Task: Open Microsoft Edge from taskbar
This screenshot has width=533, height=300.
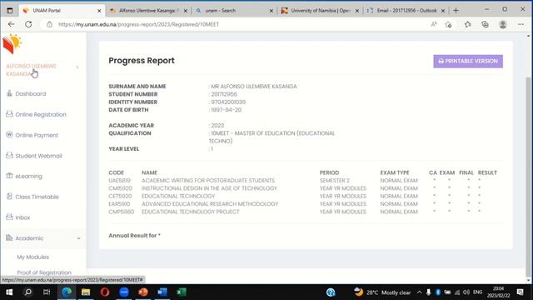Action: pos(67,292)
